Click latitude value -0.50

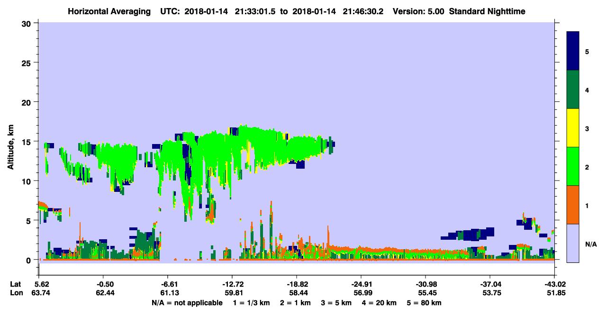click(x=104, y=284)
